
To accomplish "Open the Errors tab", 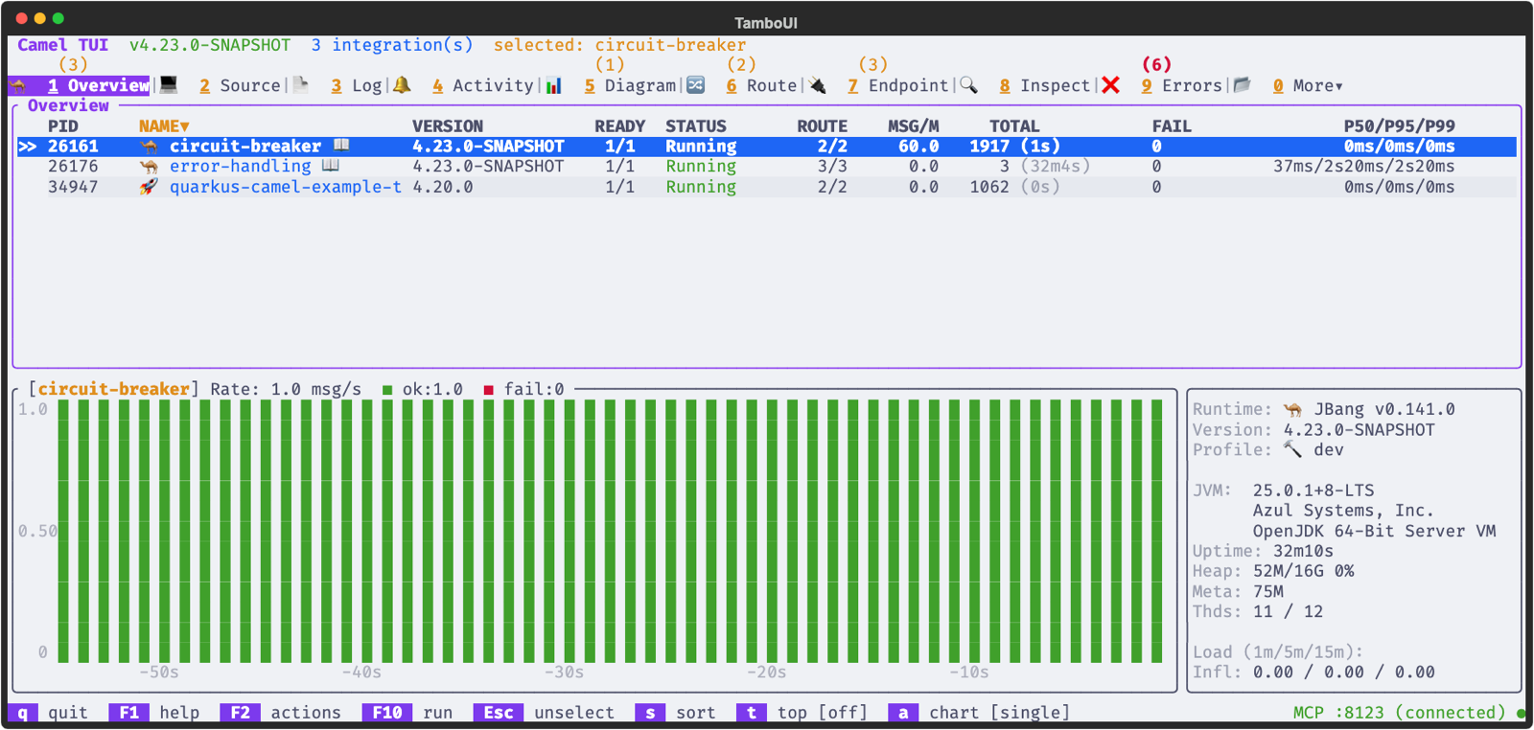I will [x=1182, y=85].
